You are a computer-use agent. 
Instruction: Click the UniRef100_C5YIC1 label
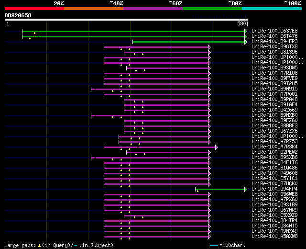(x=274, y=179)
